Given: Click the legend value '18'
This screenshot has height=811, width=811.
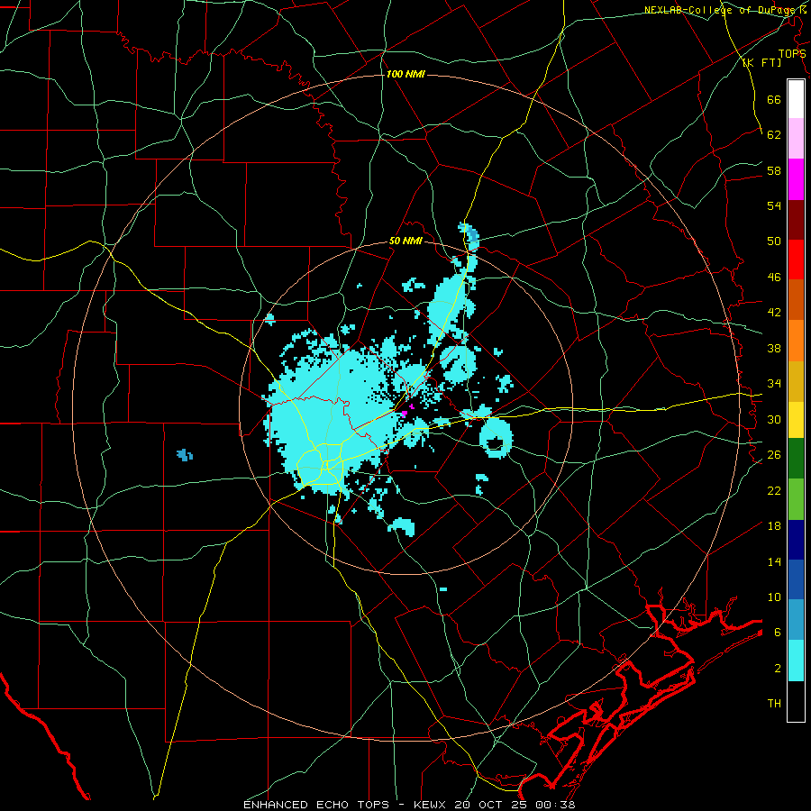Looking at the screenshot, I should click(774, 525).
